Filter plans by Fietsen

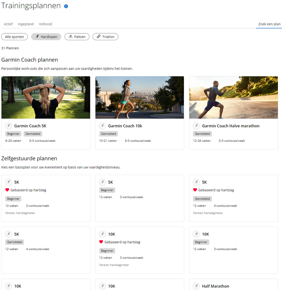click(x=77, y=37)
